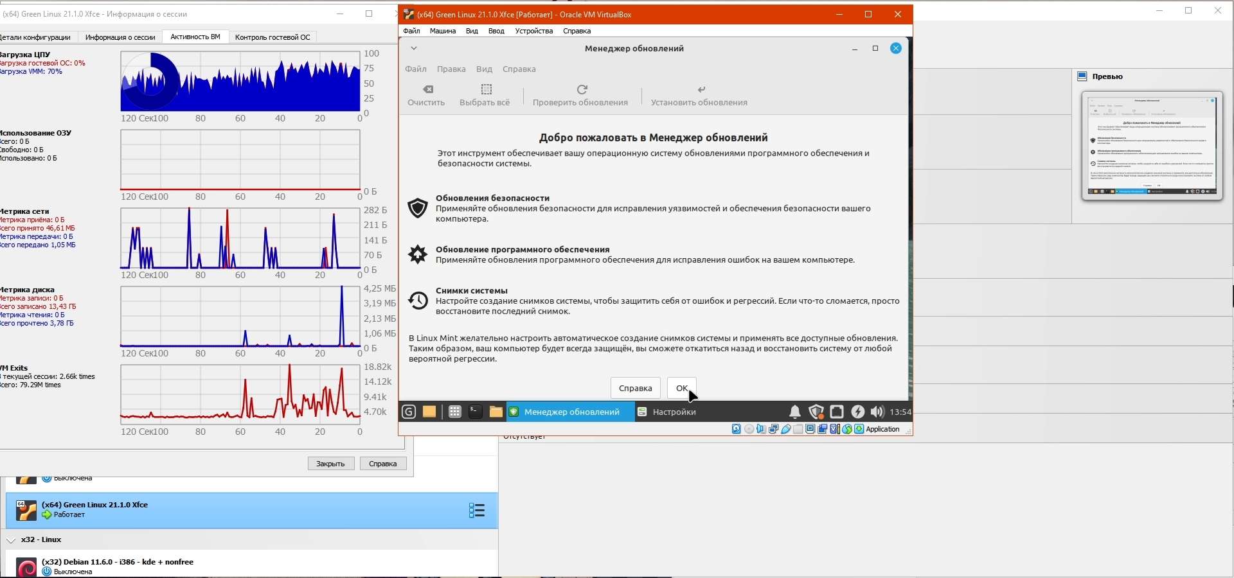This screenshot has width=1234, height=578.
Task: Confirm the welcome screen with OK
Action: point(682,388)
